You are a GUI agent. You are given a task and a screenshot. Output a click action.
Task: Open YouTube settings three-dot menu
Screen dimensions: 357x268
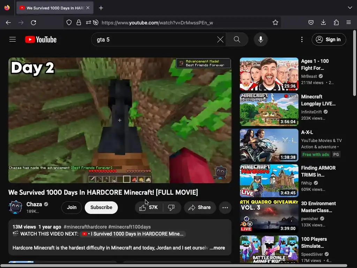[x=302, y=39]
